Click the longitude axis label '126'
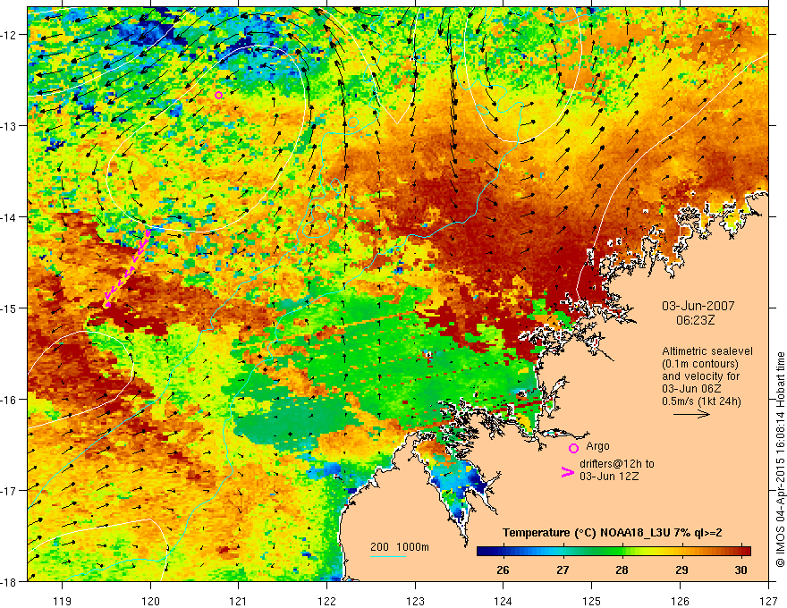 (680, 601)
